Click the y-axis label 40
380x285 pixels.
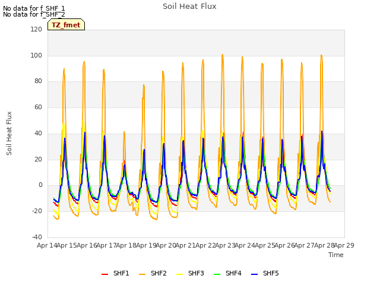coord(38,133)
